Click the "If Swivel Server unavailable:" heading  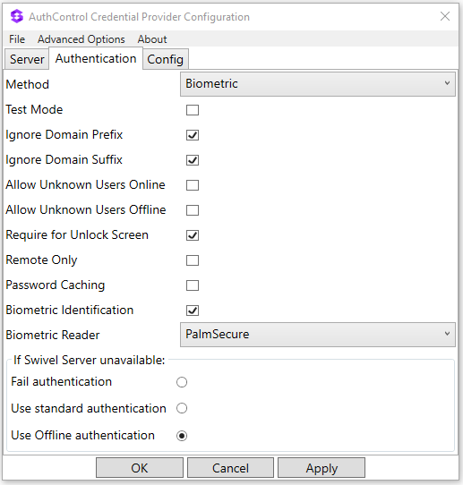coord(90,360)
